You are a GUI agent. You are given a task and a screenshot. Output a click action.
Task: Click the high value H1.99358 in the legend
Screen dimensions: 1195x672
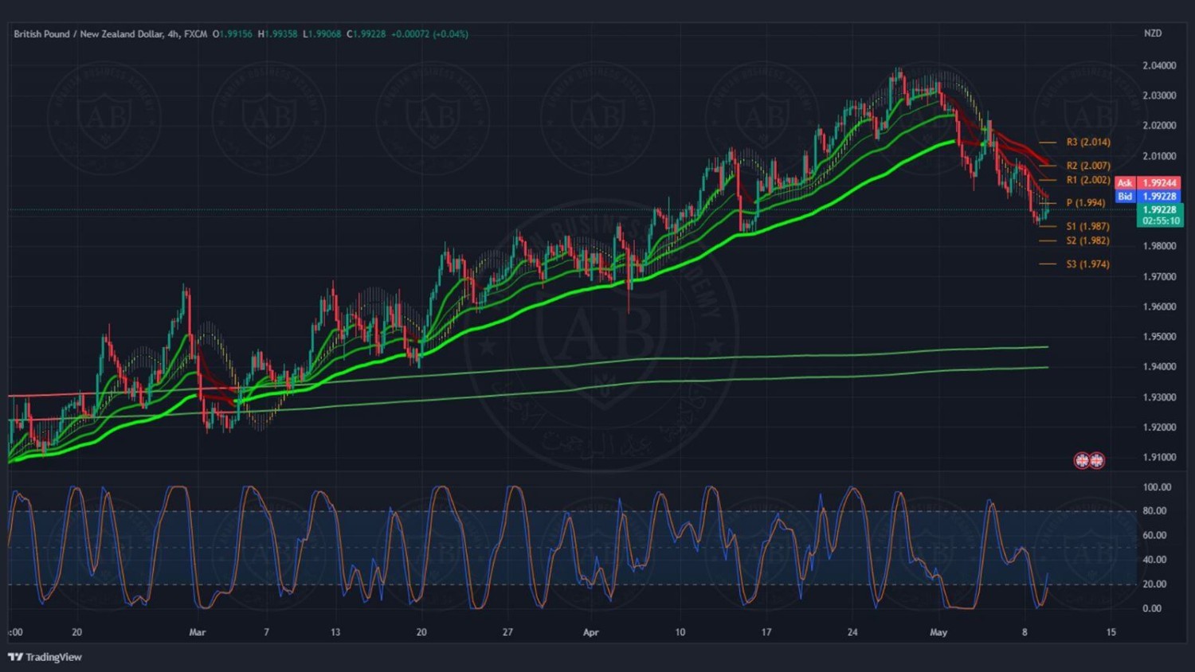(277, 34)
